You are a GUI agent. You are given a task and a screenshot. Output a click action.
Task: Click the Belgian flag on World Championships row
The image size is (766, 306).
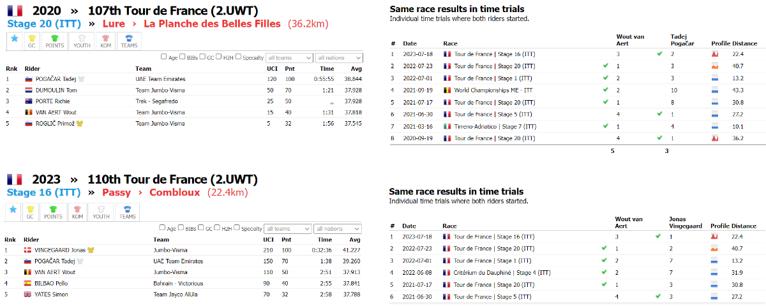pos(447,90)
